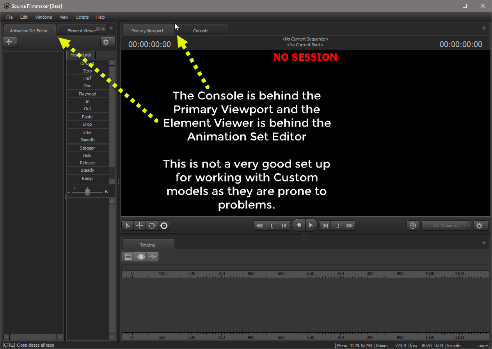Apply the Half preset
This screenshot has width=492, height=349.
tap(87, 78)
